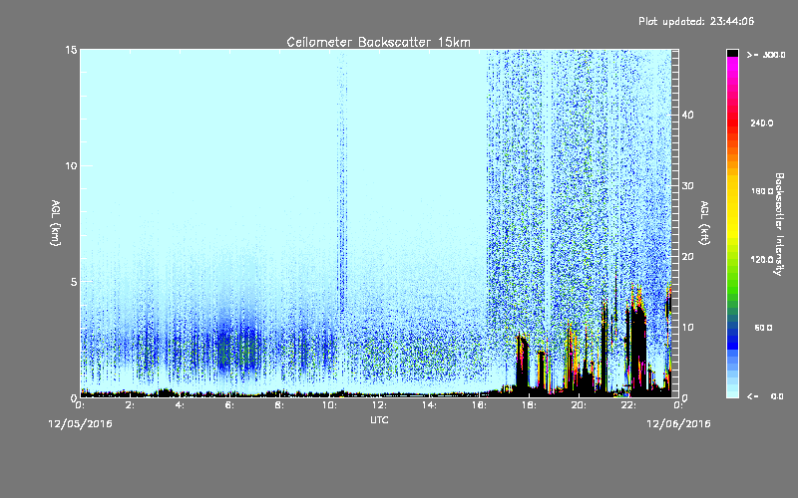Click the 20 kft tick label
Viewport: 798px width, 498px height.
tap(687, 256)
